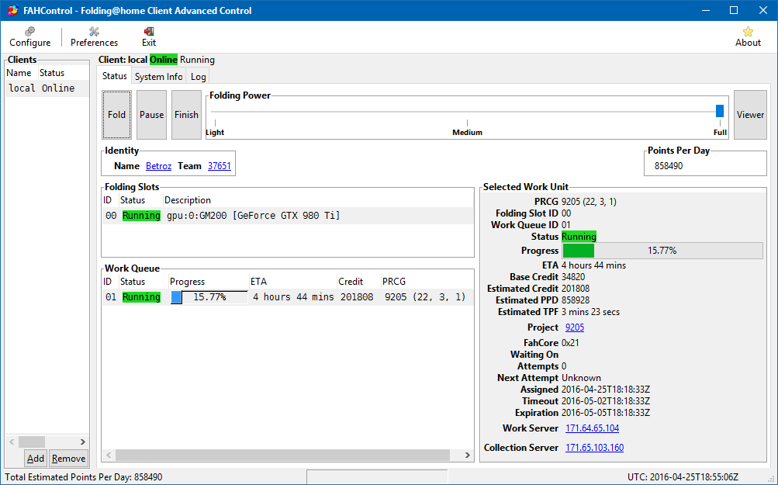
Task: Click the Add client button
Action: [x=35, y=458]
